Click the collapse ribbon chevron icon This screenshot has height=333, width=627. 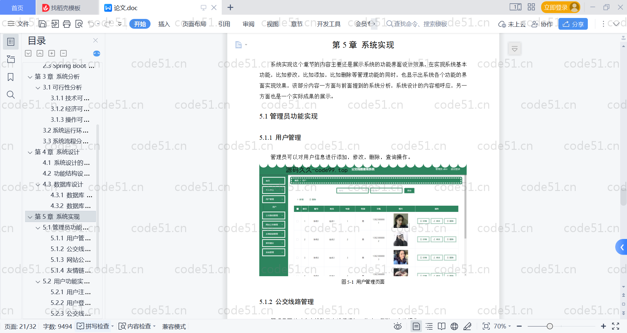point(616,24)
